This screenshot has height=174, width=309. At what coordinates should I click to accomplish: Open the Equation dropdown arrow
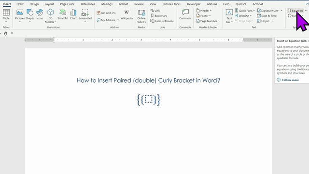tap(306, 11)
